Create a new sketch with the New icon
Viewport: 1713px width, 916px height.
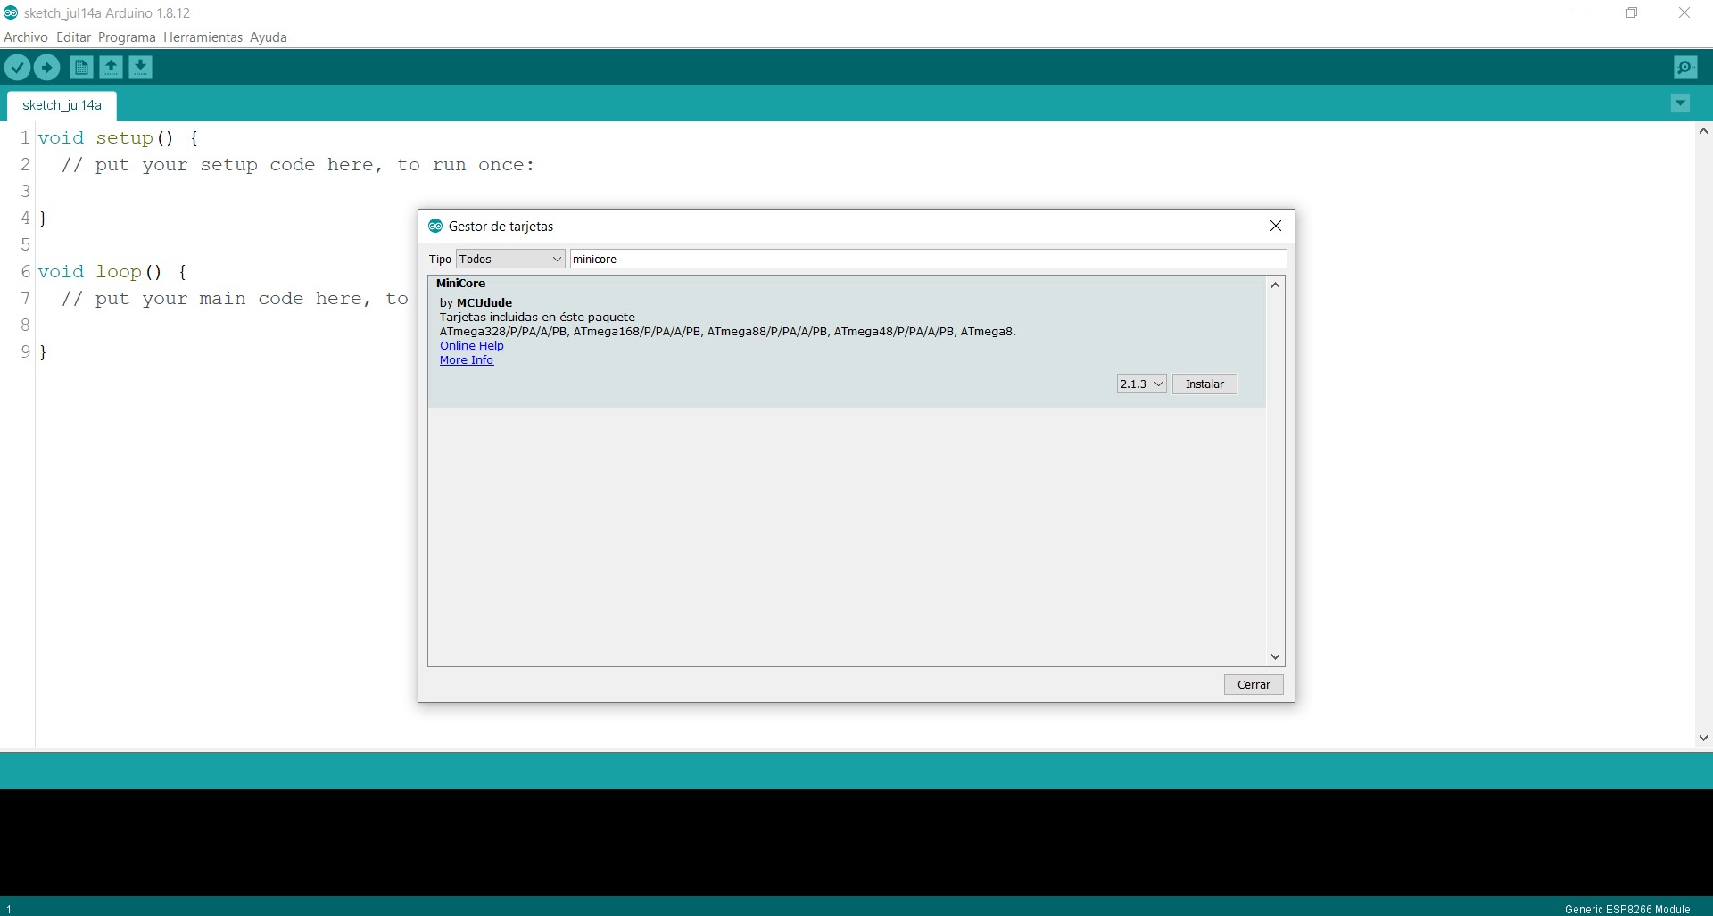(x=81, y=67)
